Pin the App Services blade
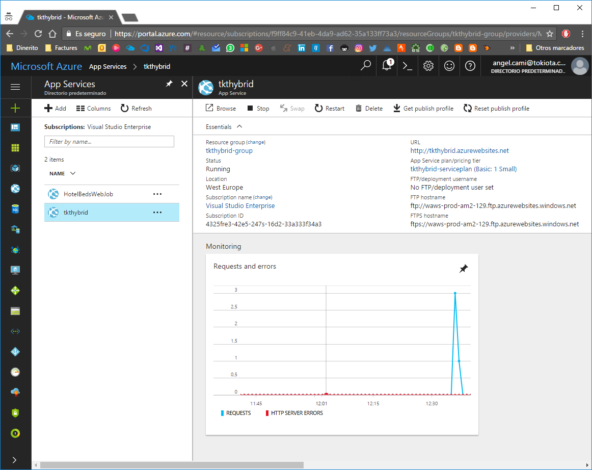Screen dimensions: 592x470 pyautogui.click(x=169, y=84)
